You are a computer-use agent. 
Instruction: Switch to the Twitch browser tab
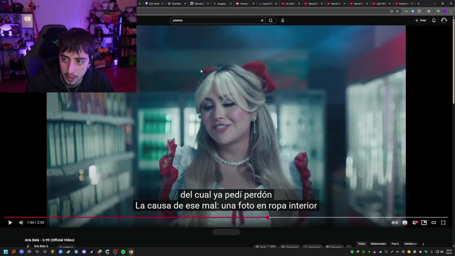154,4
